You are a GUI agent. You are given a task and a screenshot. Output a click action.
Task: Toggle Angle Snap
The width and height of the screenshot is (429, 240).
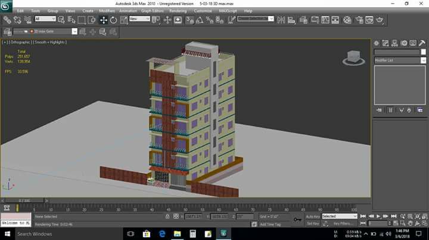[x=200, y=20]
